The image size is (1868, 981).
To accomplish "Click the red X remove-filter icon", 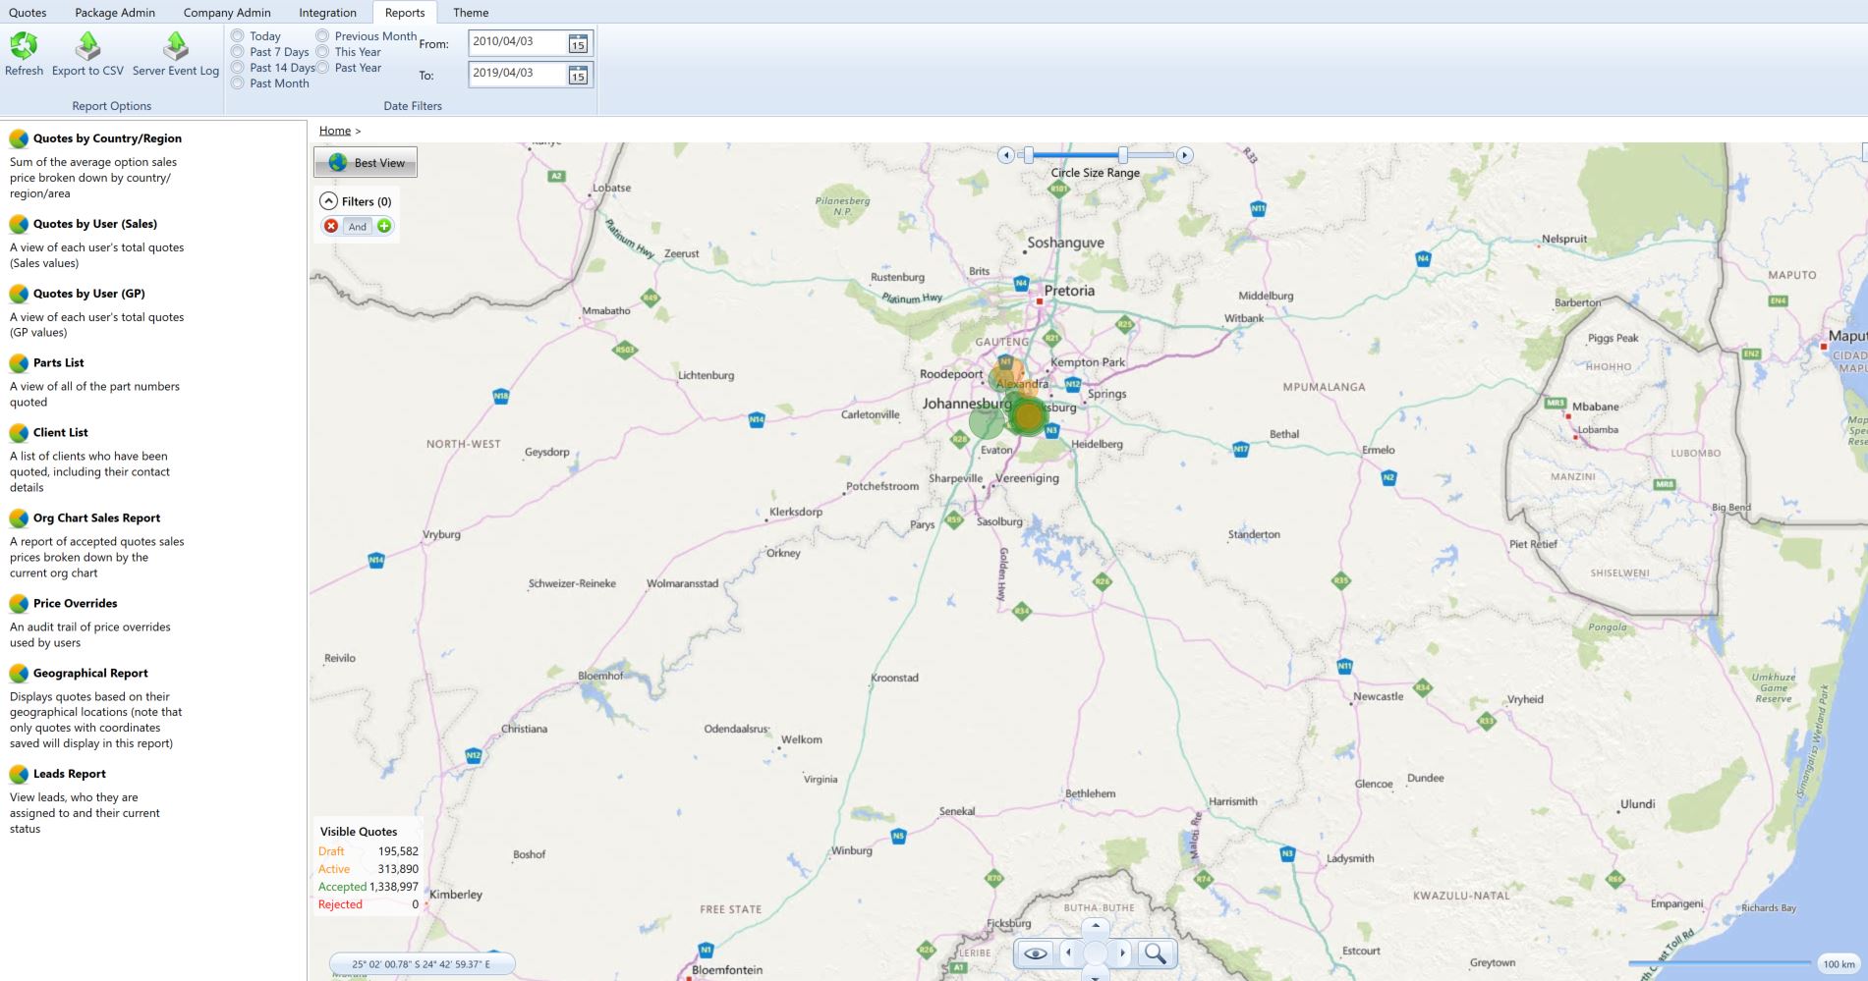I will (x=331, y=226).
